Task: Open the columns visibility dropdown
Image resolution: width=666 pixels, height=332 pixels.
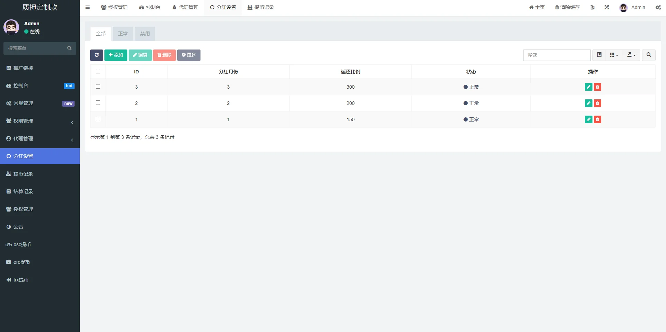Action: pos(614,55)
